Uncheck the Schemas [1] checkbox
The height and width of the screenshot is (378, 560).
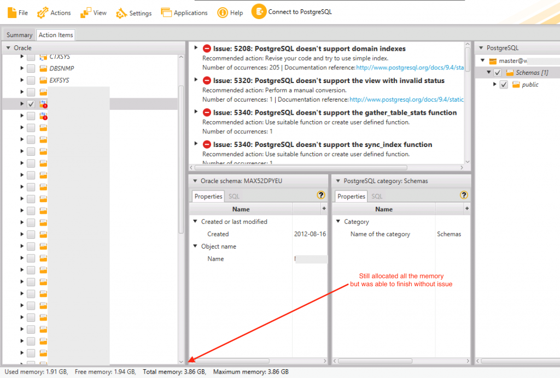(498, 73)
